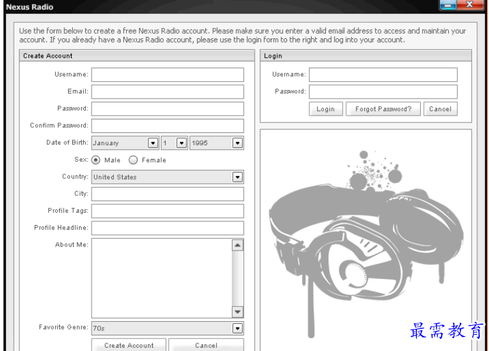The image size is (489, 351).
Task: Click the About Me scroll down arrow
Action: coord(238,312)
